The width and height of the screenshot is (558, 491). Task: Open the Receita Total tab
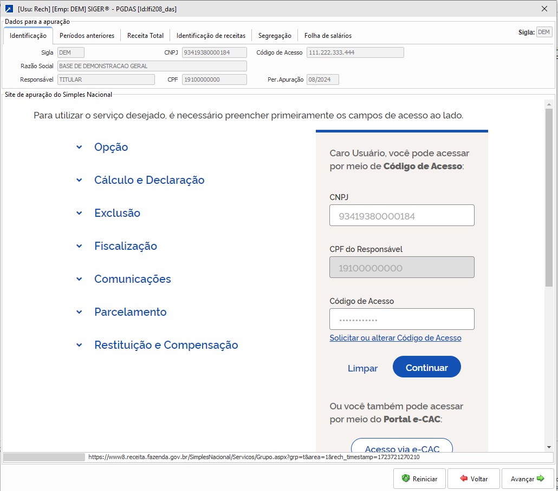pyautogui.click(x=145, y=36)
